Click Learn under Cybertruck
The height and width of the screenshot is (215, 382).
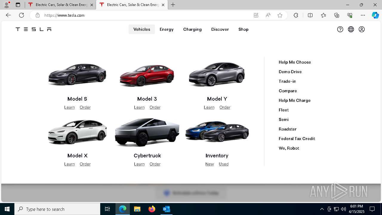[139, 164]
